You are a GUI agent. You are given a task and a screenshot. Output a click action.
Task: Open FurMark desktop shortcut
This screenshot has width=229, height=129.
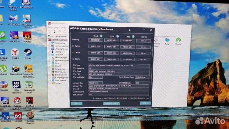[27, 37]
